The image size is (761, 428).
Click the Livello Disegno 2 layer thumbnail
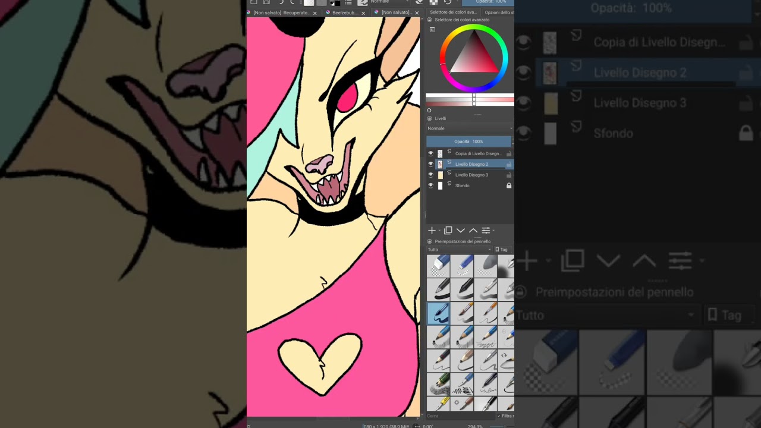point(440,164)
